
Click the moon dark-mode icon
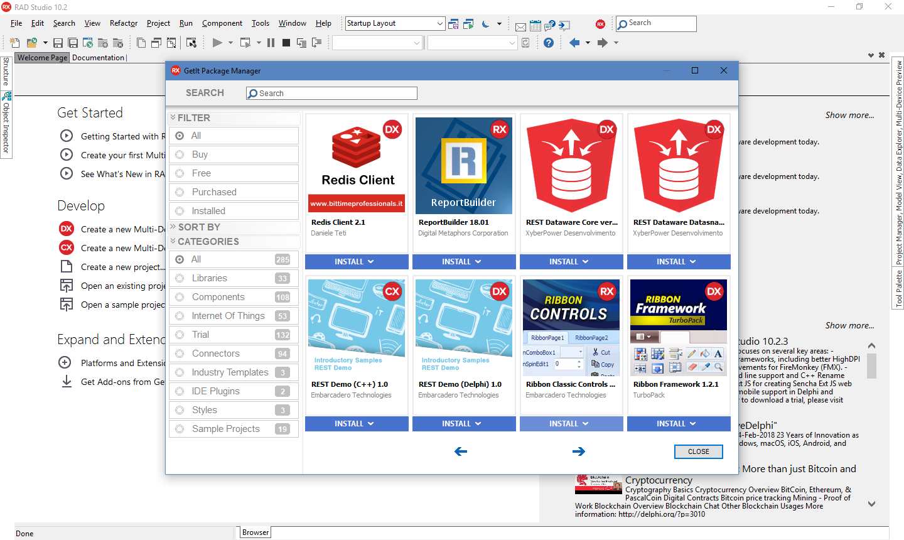click(485, 24)
